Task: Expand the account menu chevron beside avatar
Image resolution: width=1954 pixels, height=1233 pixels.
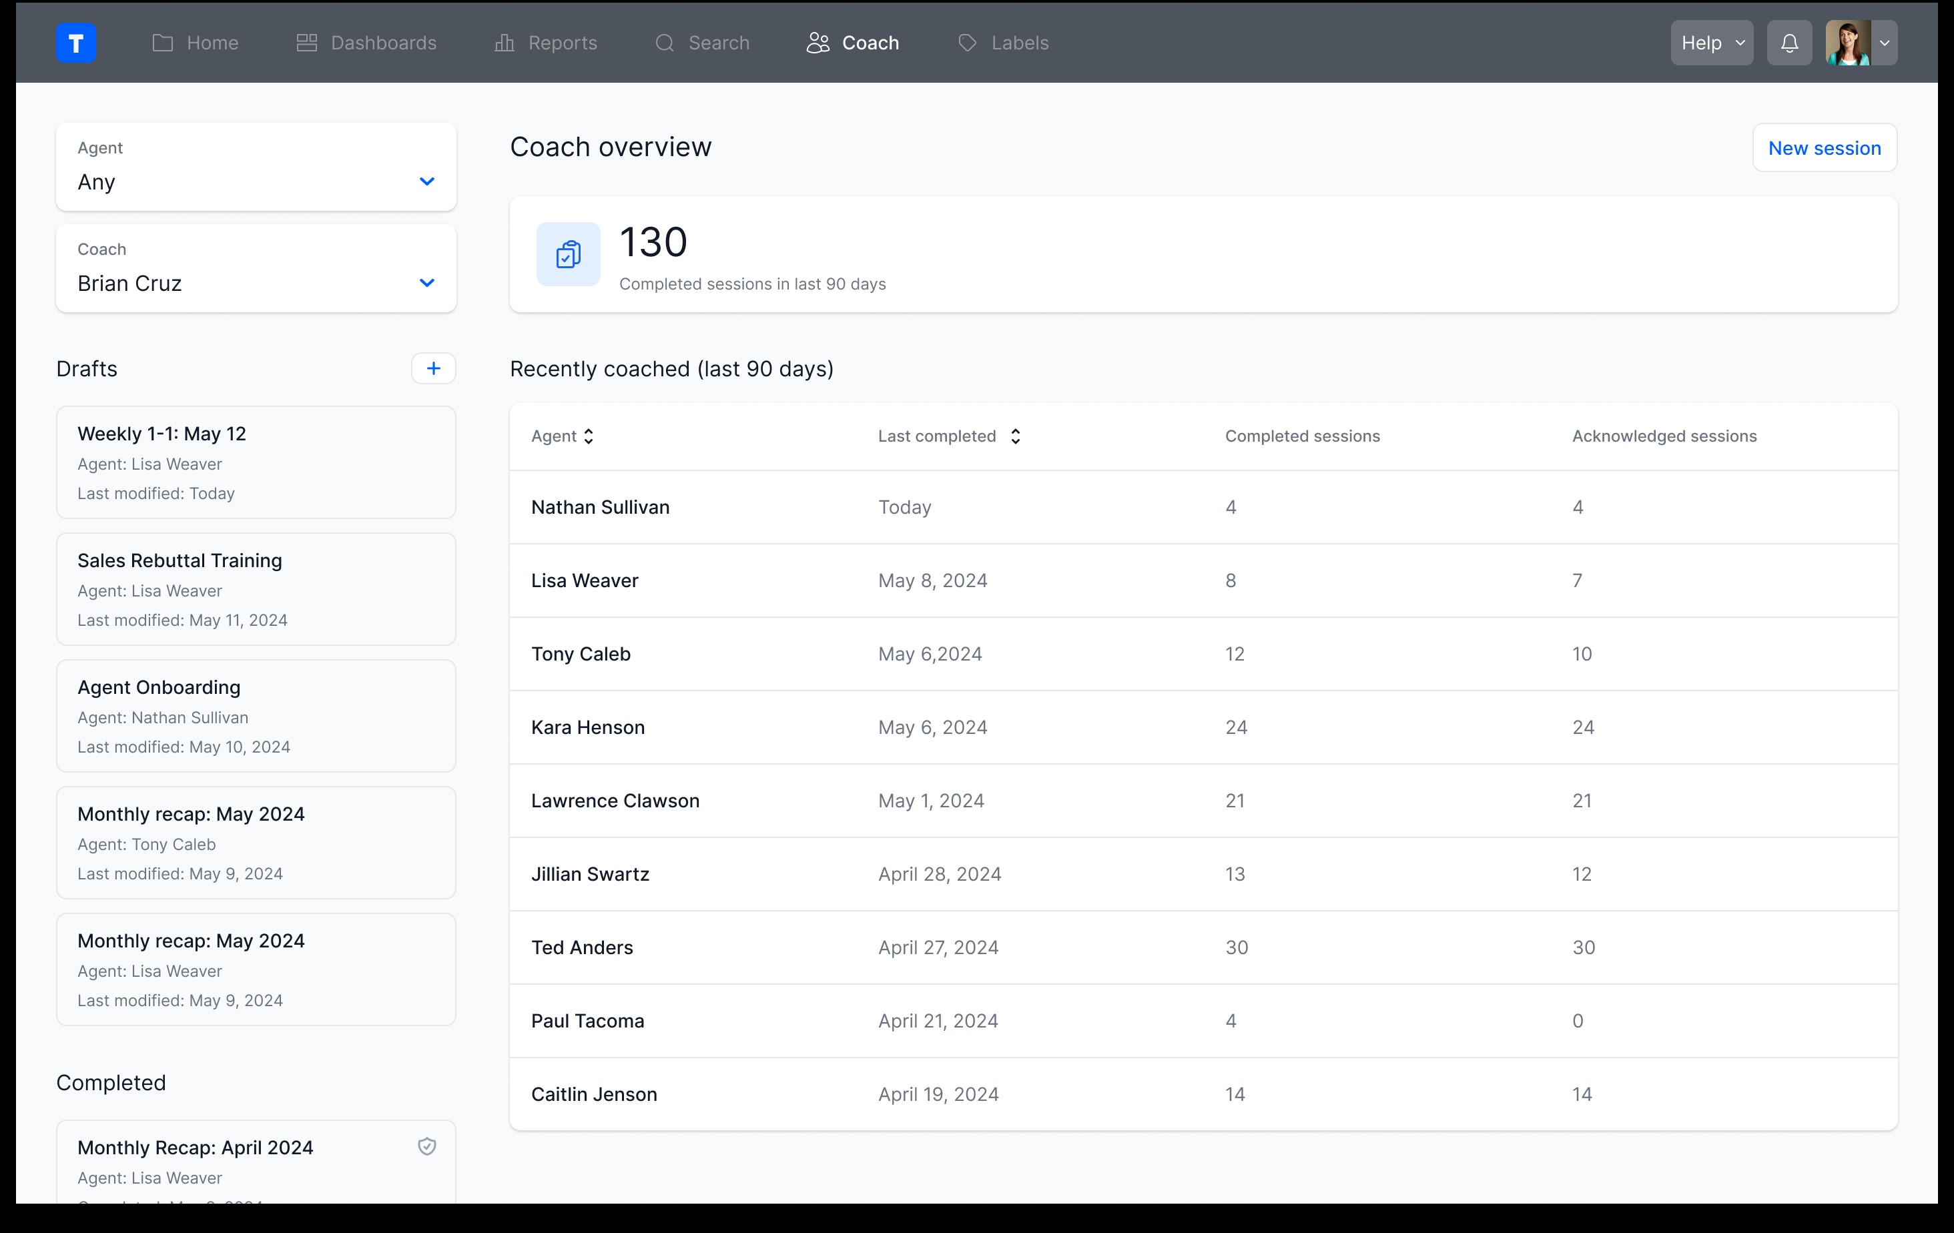Action: (1885, 43)
